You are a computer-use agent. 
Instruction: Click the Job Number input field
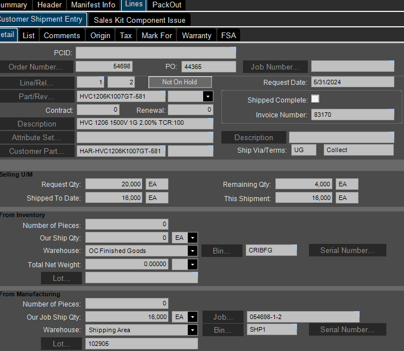(x=352, y=66)
